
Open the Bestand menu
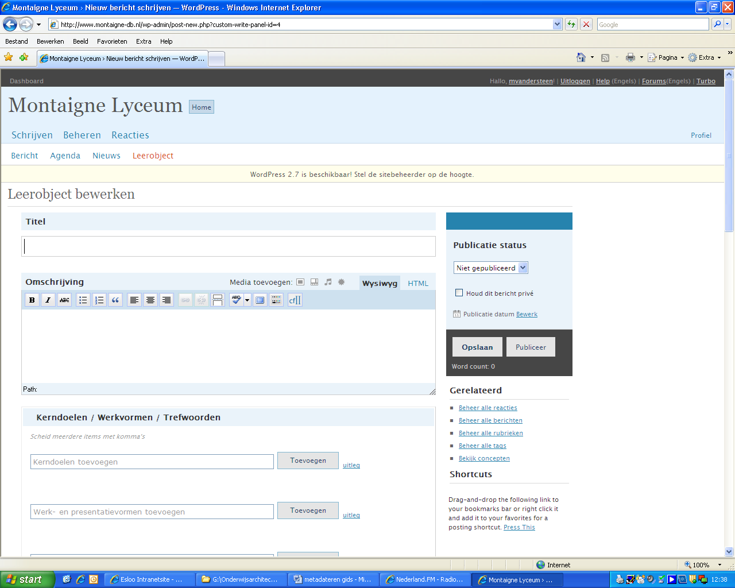coord(17,41)
